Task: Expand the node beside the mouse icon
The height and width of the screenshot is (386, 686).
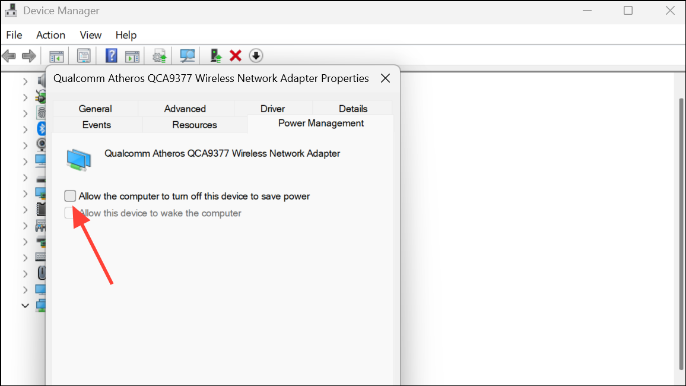Action: 25,274
